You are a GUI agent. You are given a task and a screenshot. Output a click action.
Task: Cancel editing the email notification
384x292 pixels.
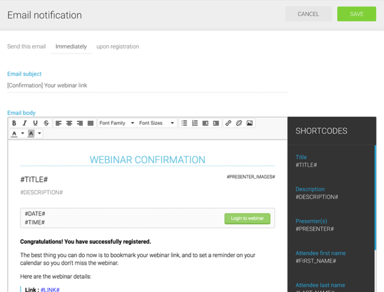(308, 14)
